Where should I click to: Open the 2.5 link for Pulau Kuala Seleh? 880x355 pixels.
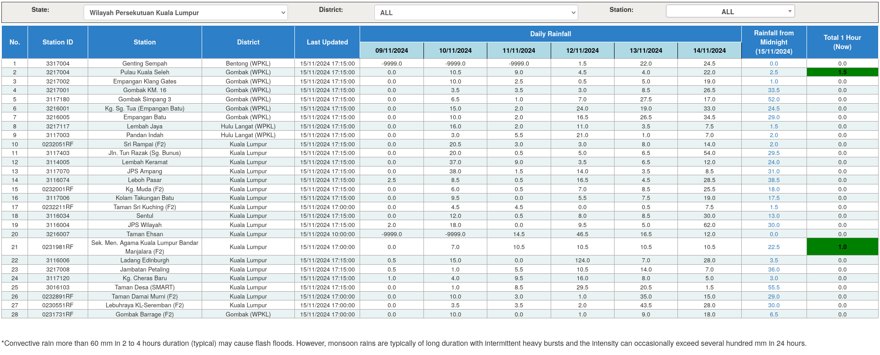[x=774, y=72]
